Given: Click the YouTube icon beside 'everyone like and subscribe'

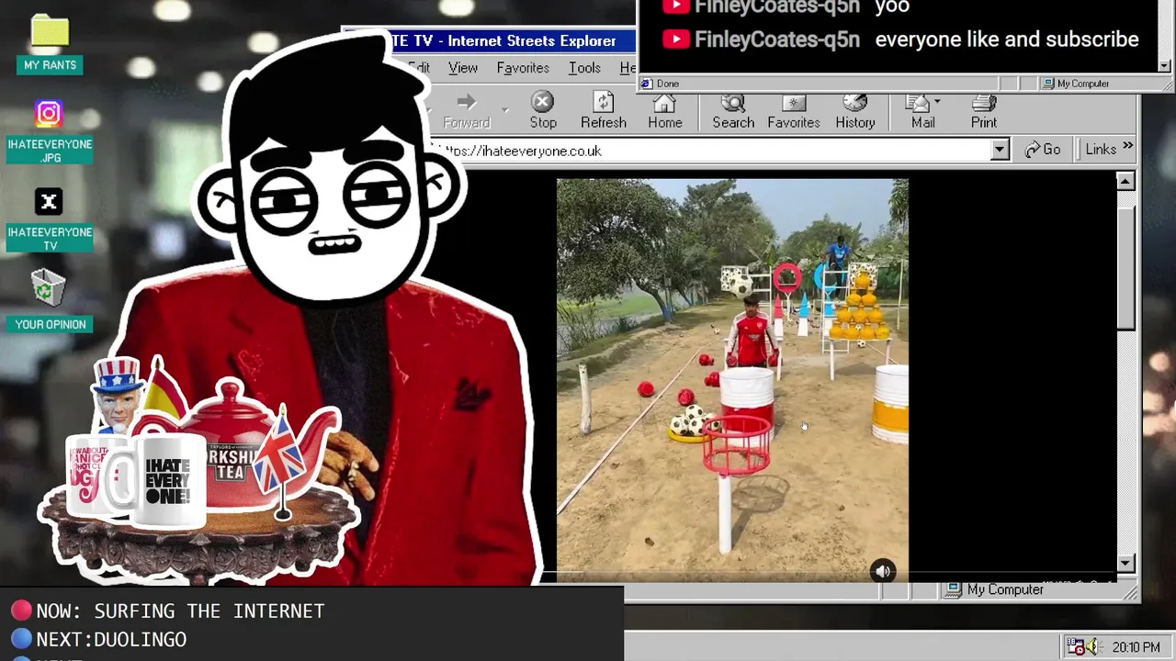Looking at the screenshot, I should click(x=675, y=39).
